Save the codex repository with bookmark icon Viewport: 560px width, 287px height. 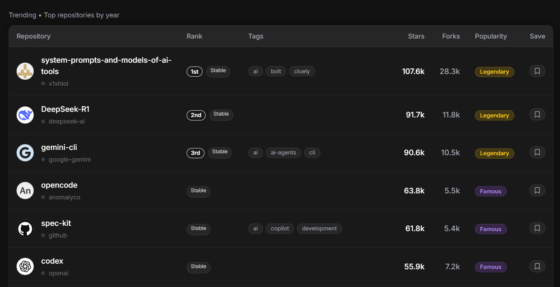tap(537, 266)
